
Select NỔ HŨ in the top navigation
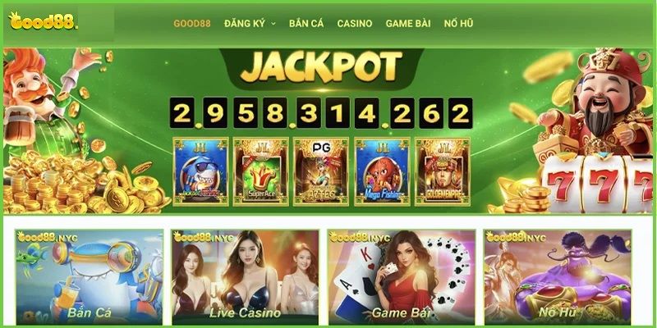[458, 24]
